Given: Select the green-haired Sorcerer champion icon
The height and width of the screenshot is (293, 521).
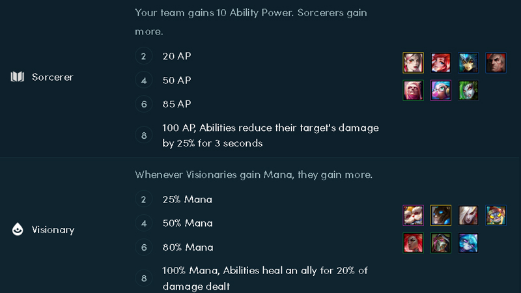Looking at the screenshot, I should coord(468,91).
